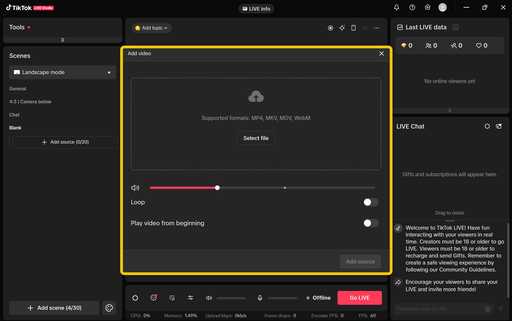Click the Select file button
Viewport: 512px width, 321px height.
[256, 138]
